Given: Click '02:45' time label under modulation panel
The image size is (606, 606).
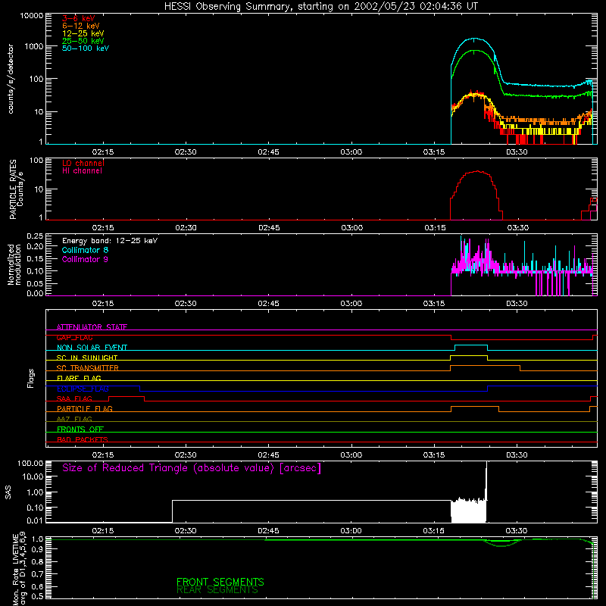Looking at the screenshot, I should (269, 303).
